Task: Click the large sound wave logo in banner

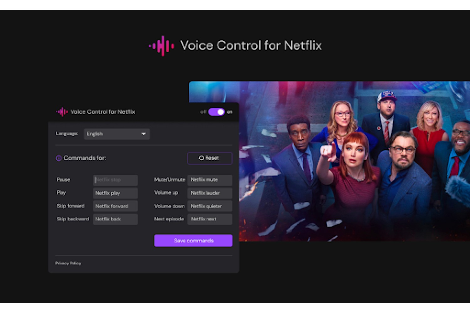Action: tap(161, 46)
